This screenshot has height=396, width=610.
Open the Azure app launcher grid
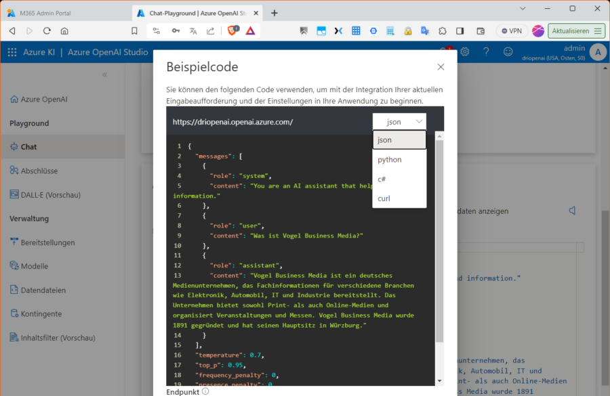12,52
